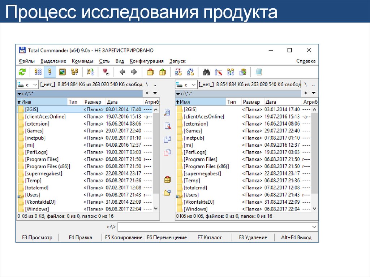Click the view file icon in middle bar
This screenshot has width=370, height=277.
tap(167, 113)
